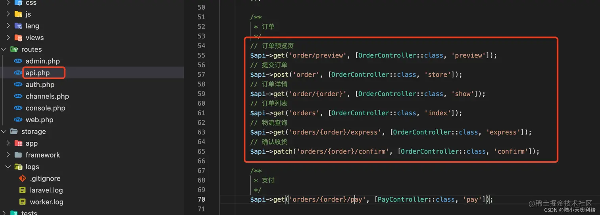The width and height of the screenshot is (600, 215).
Task: Click the PHP icon beside admin.php
Action: [18, 61]
